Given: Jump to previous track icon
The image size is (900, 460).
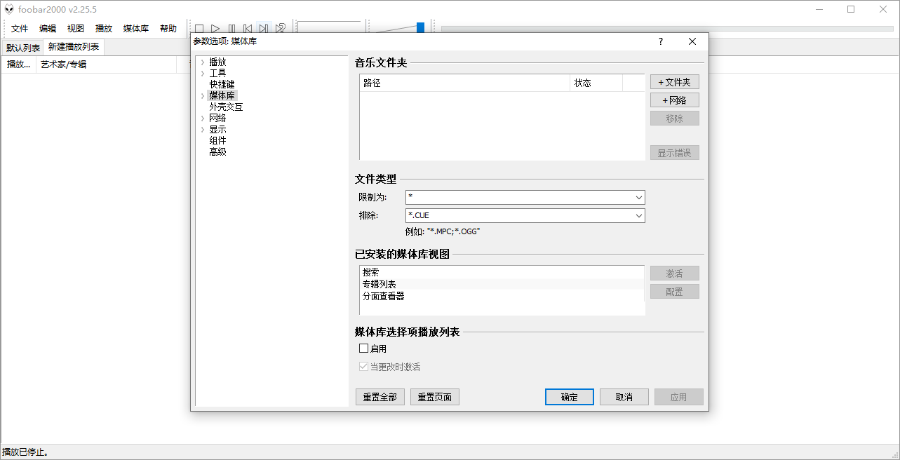Looking at the screenshot, I should [248, 27].
